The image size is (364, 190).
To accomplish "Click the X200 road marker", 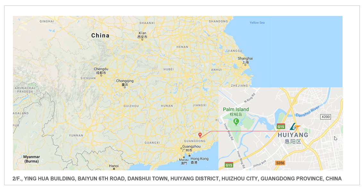I will pyautogui.click(x=326, y=117).
